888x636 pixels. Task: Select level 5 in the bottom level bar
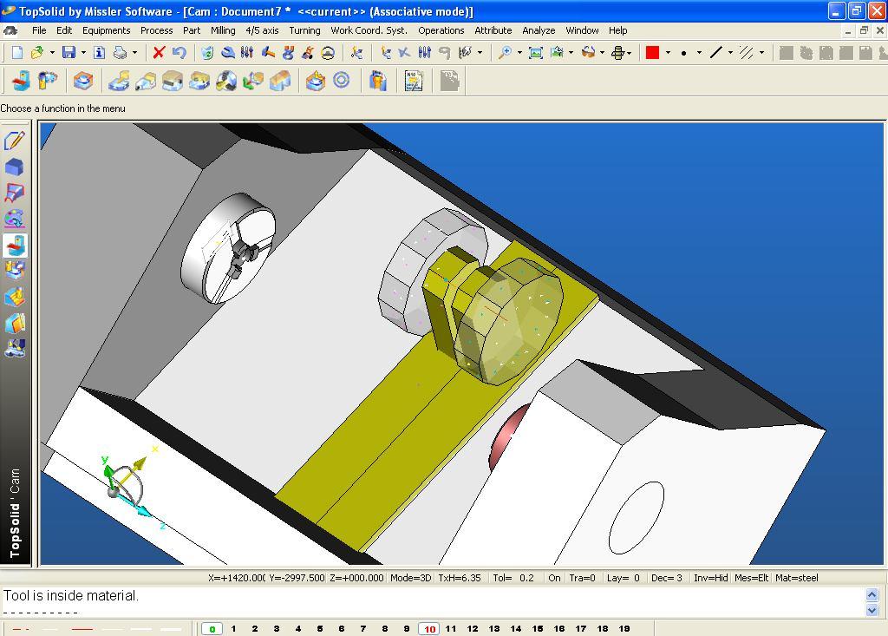tap(320, 629)
